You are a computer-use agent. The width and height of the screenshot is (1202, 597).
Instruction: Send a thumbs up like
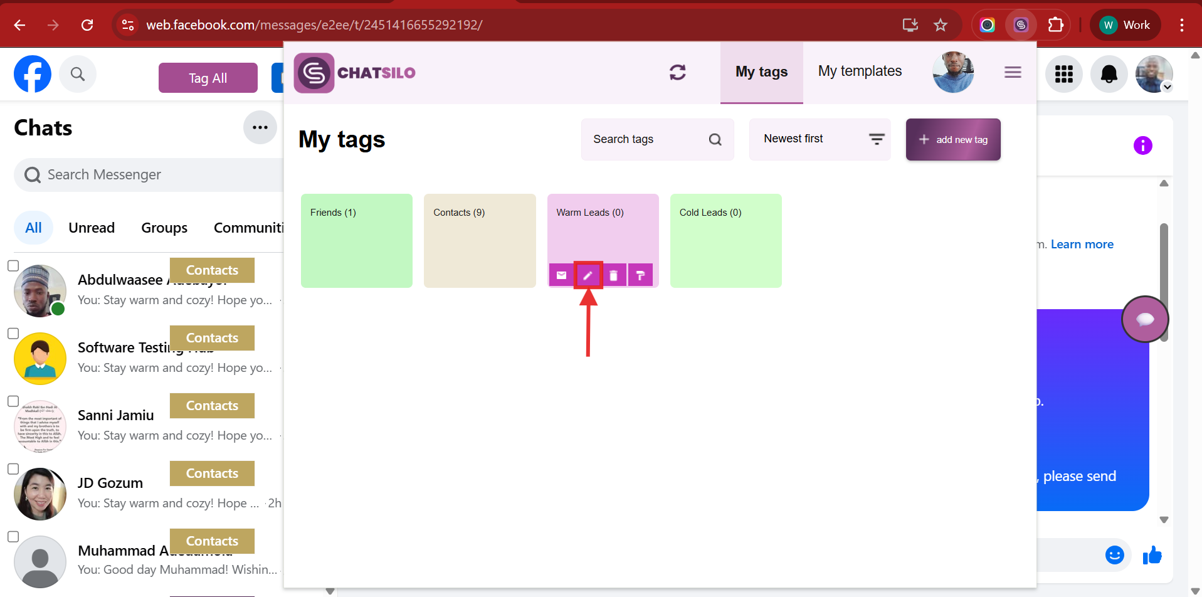1152,555
